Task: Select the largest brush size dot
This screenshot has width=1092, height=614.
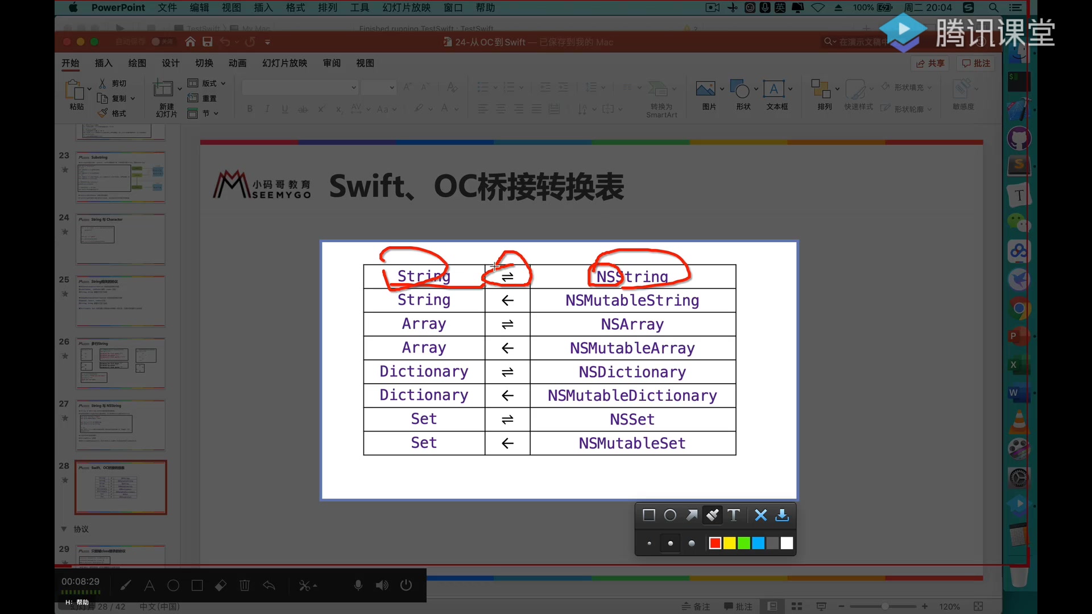Action: (x=692, y=544)
